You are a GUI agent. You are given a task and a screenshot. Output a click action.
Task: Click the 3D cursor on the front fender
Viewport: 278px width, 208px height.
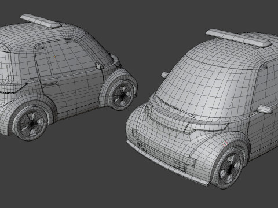click(x=225, y=143)
